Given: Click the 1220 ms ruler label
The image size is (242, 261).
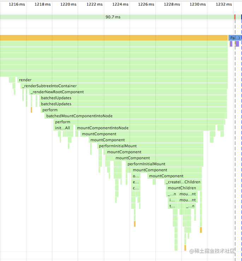Looking at the screenshot, I should [x=69, y=4].
